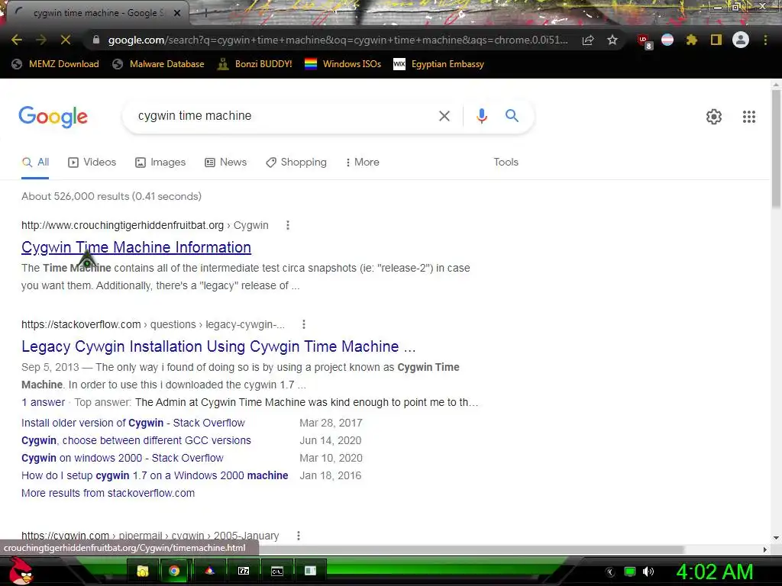Click inside the Google search field
The height and width of the screenshot is (586, 782).
(x=284, y=116)
